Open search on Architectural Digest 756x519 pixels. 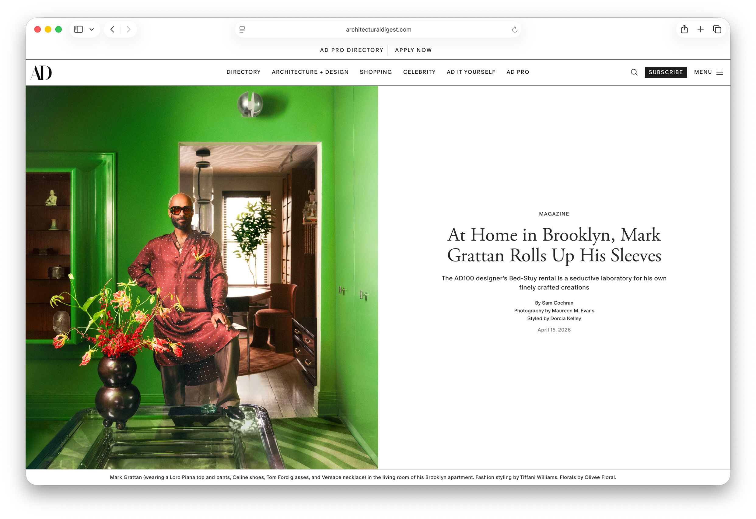tap(634, 72)
